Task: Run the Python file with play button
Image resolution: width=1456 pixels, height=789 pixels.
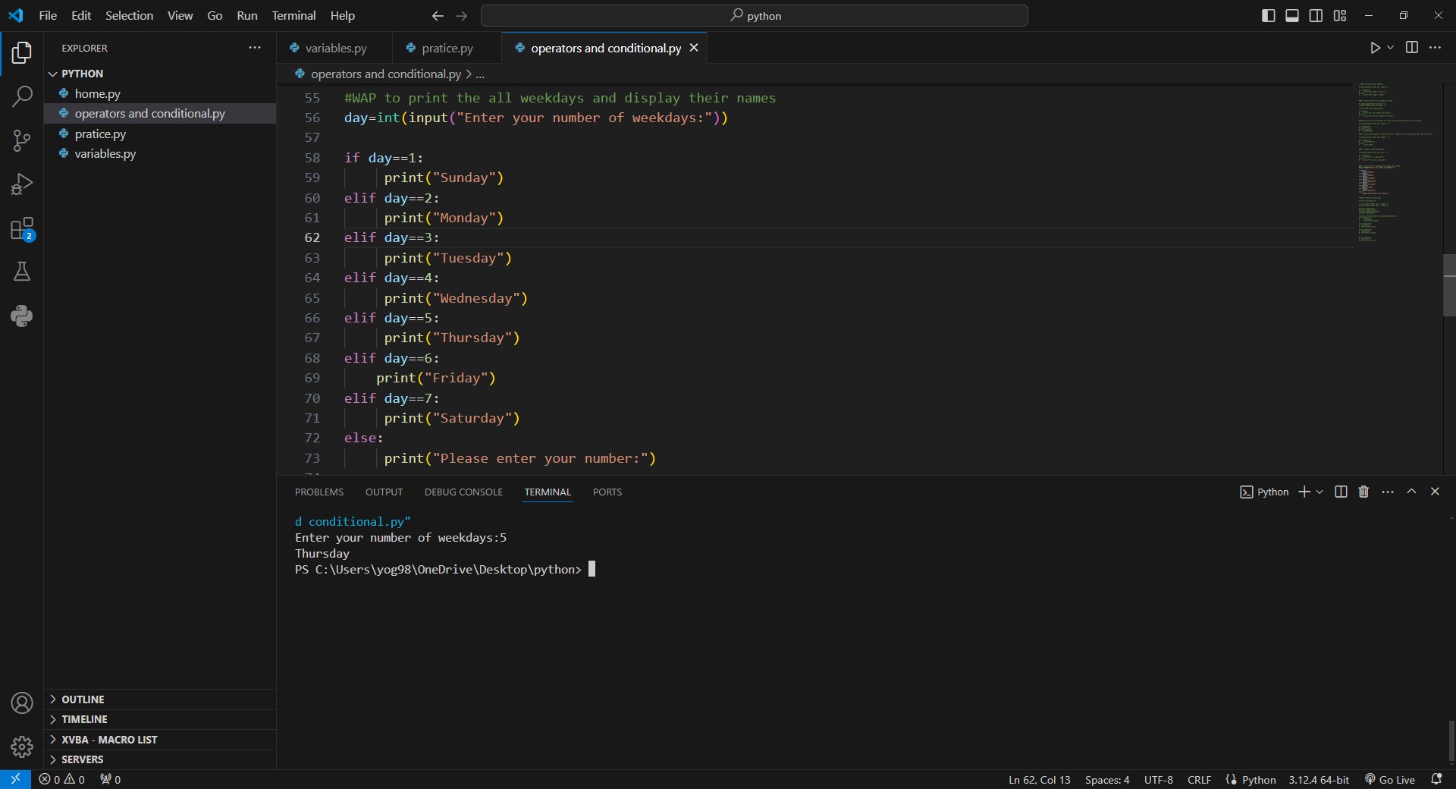Action: coord(1375,48)
